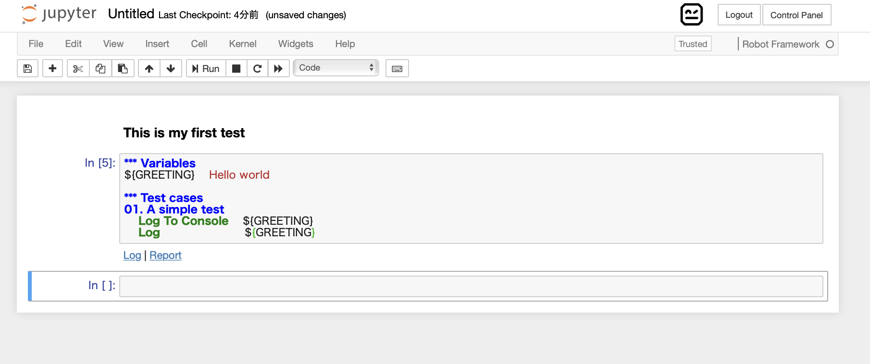Open the command palette keyboard icon
This screenshot has width=870, height=364.
coord(397,68)
